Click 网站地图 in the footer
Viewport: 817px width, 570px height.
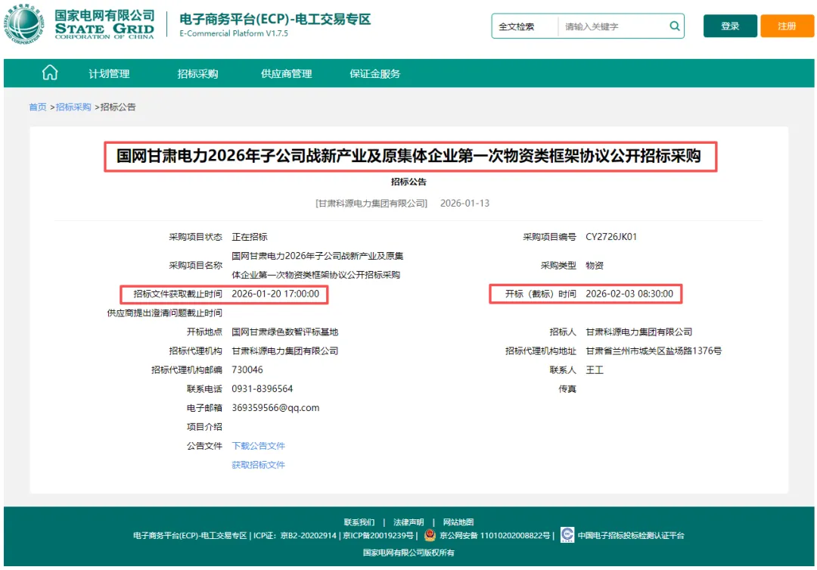458,522
